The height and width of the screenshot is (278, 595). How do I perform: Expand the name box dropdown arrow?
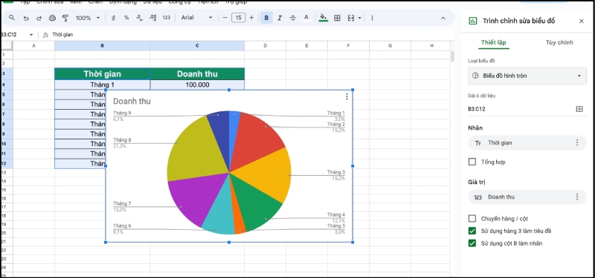pos(31,34)
